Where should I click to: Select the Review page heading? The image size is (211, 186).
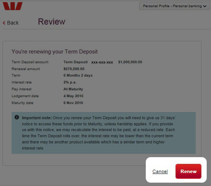point(52,22)
